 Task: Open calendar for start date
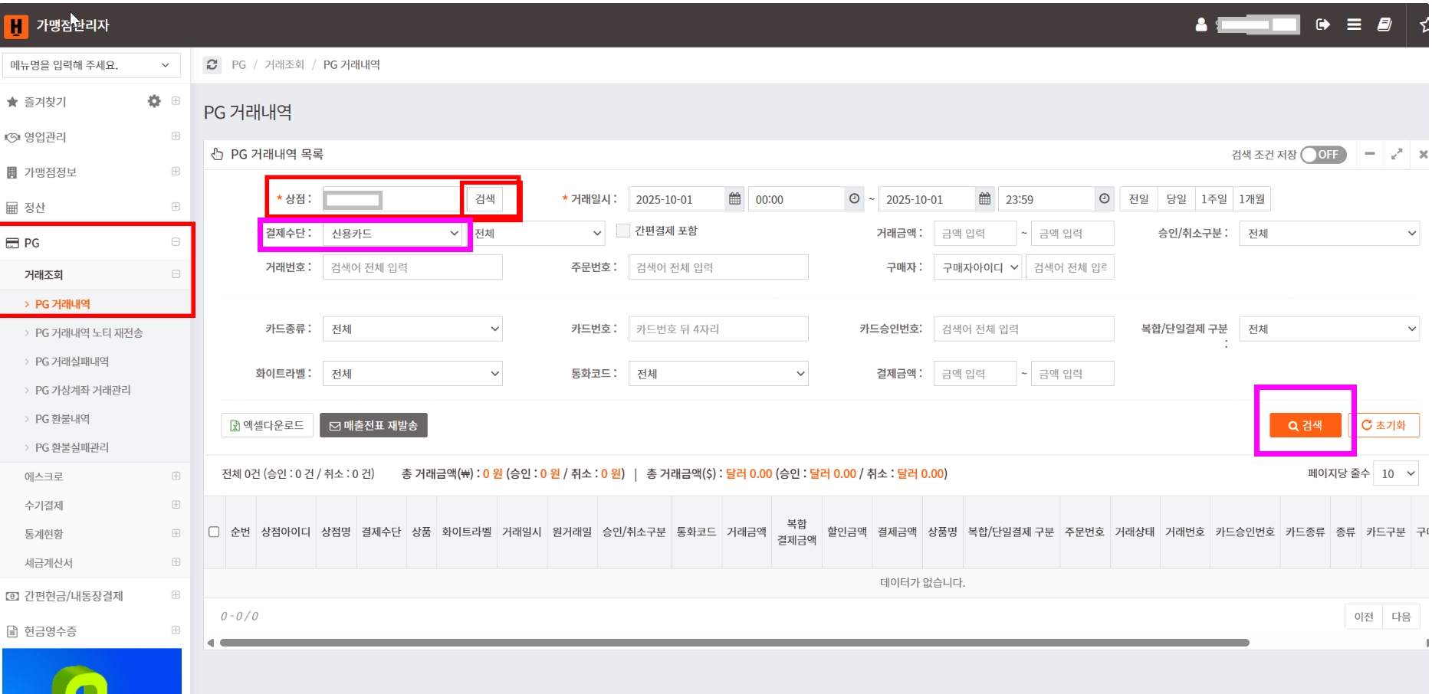(x=734, y=199)
